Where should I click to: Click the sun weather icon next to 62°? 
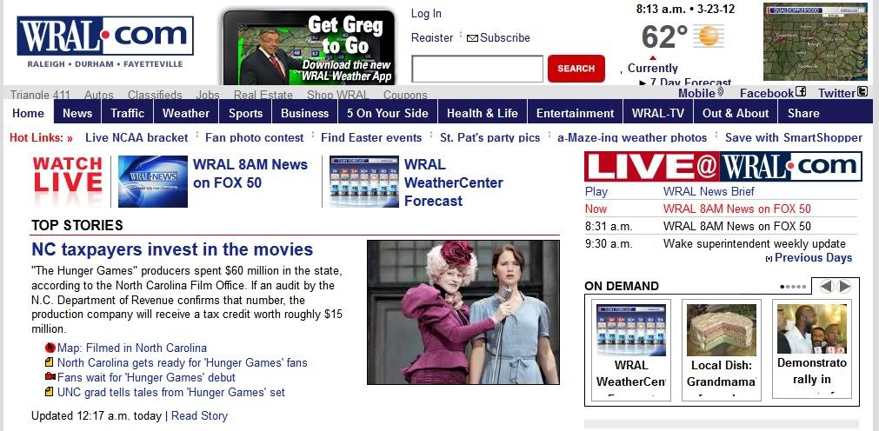point(708,36)
